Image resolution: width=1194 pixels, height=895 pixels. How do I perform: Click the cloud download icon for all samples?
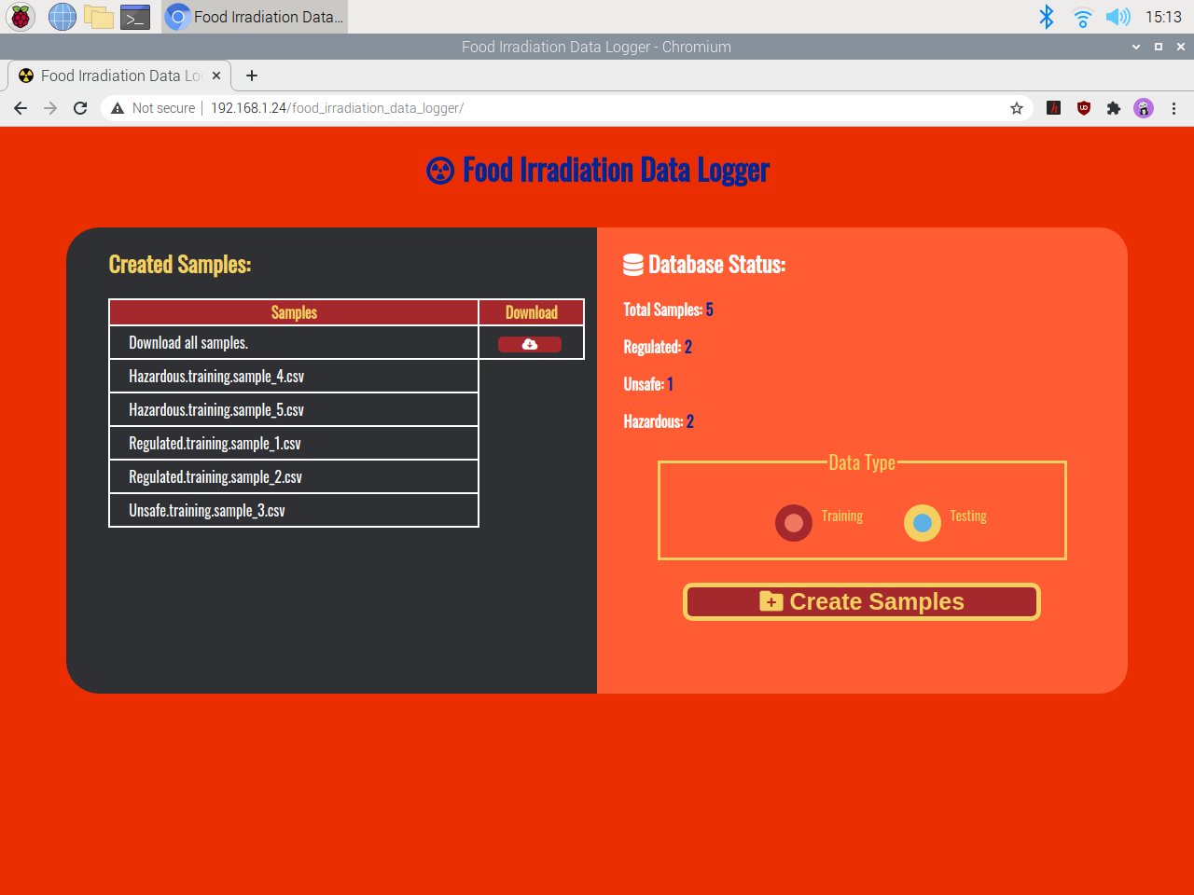click(529, 343)
